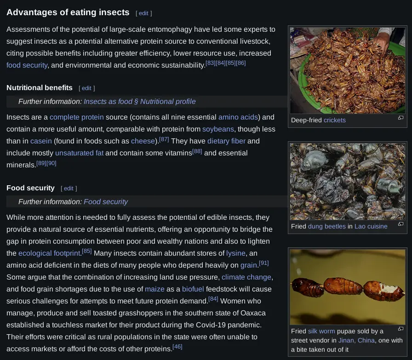Open the deep-fried crickets photo thumbnail

[x=347, y=70]
